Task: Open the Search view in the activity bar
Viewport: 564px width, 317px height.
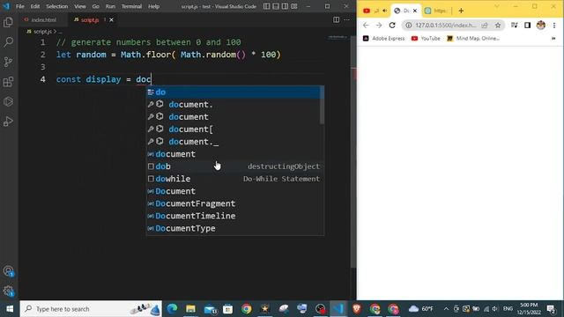Action: tap(8, 42)
